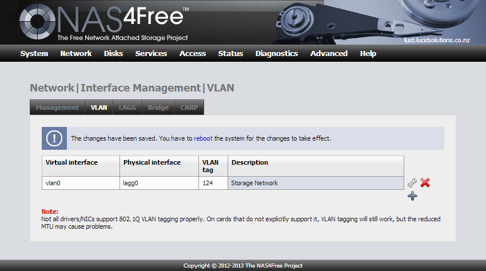Open the Help menu
Screen dimensions: 486x271
click(x=368, y=53)
